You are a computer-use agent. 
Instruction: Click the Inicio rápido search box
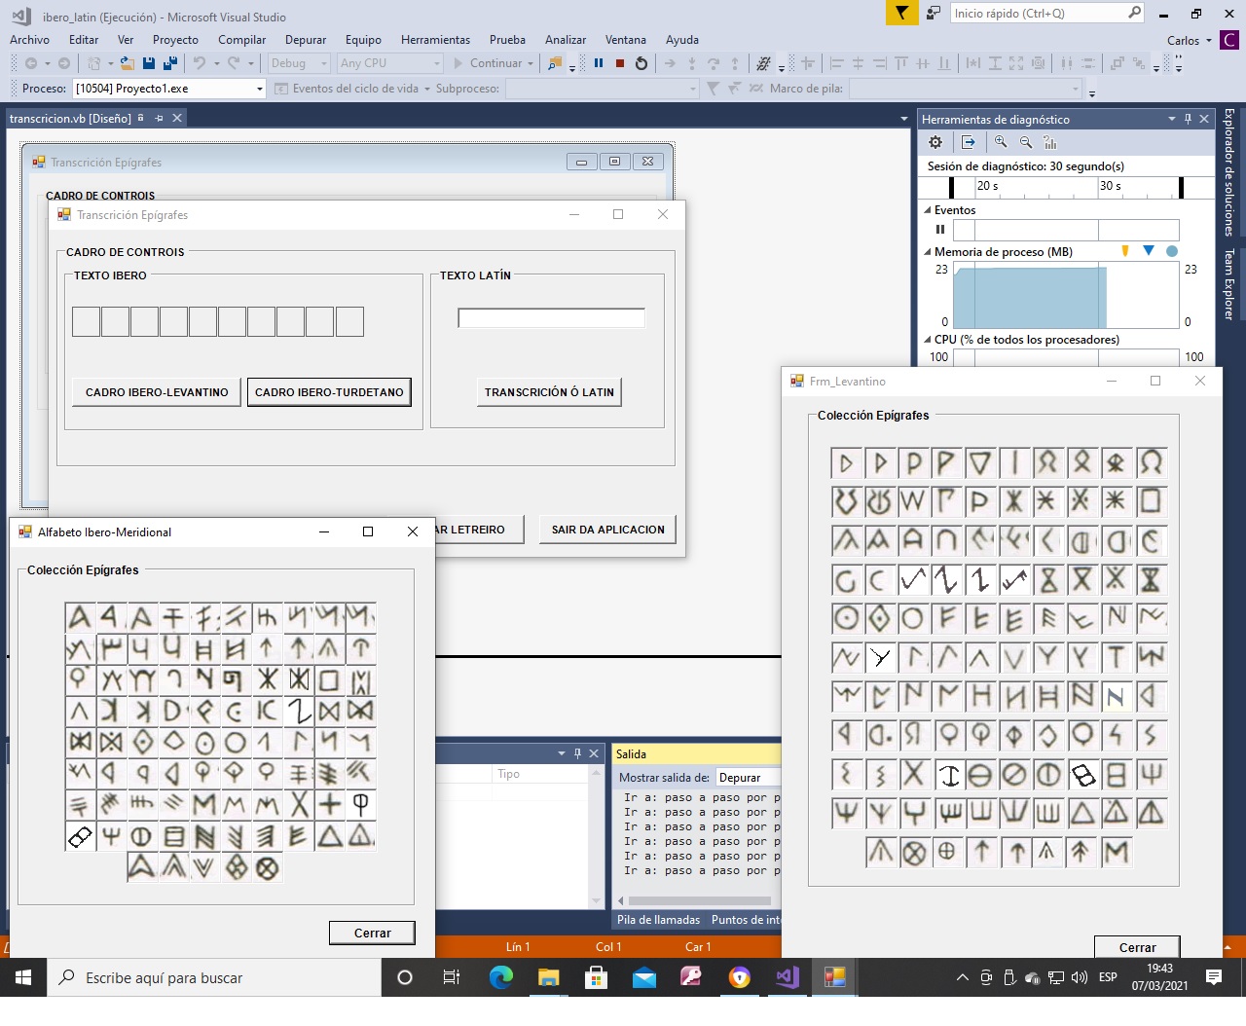tap(1047, 13)
